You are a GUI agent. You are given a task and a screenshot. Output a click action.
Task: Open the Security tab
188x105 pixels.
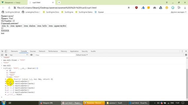[x=85, y=51]
